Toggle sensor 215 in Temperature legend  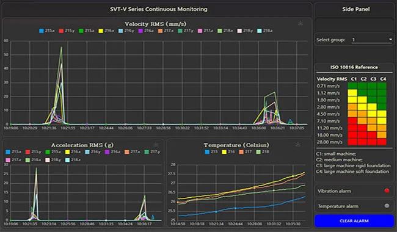pos(212,152)
